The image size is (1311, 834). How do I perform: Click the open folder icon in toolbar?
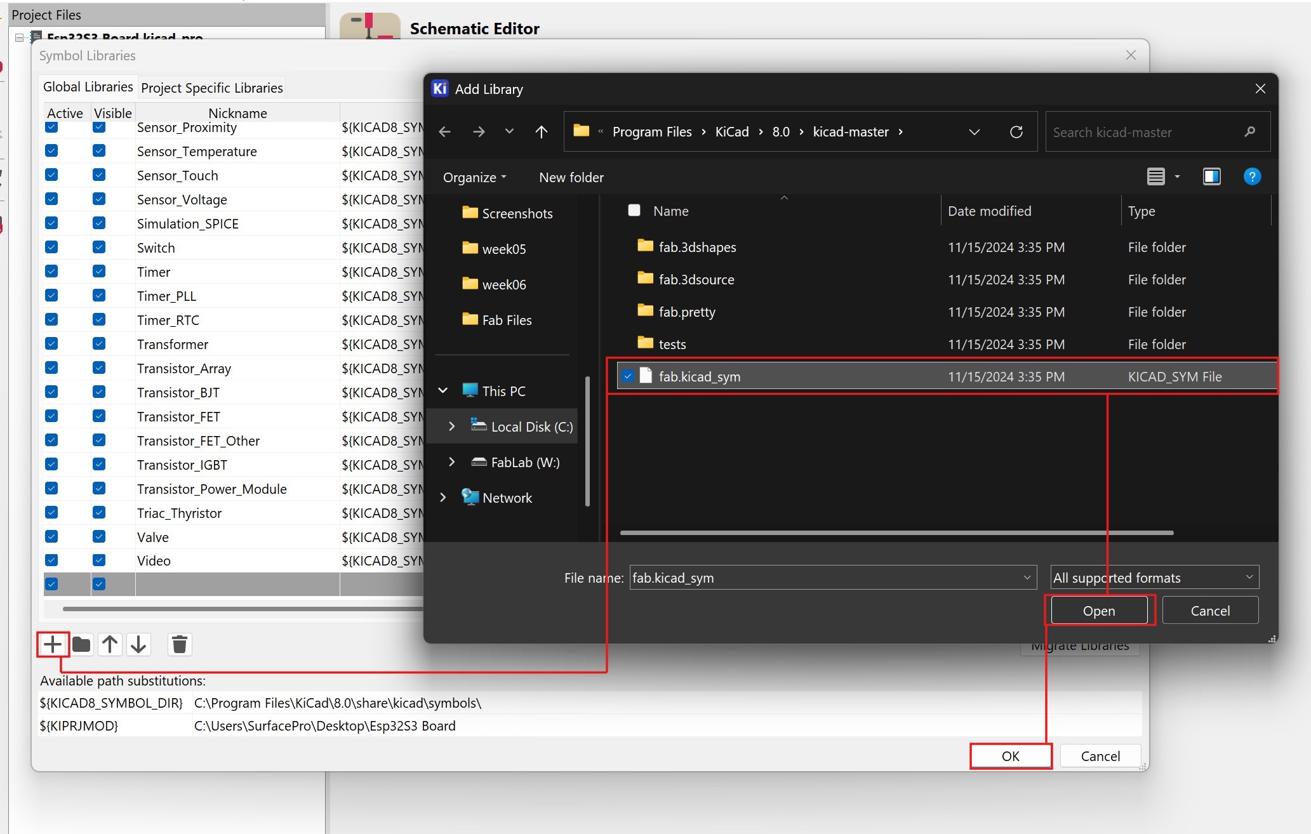82,644
